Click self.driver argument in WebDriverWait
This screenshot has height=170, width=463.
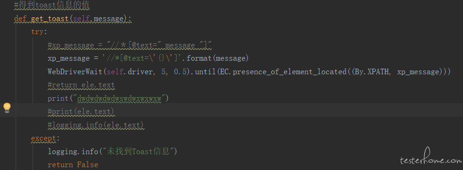tap(130, 71)
